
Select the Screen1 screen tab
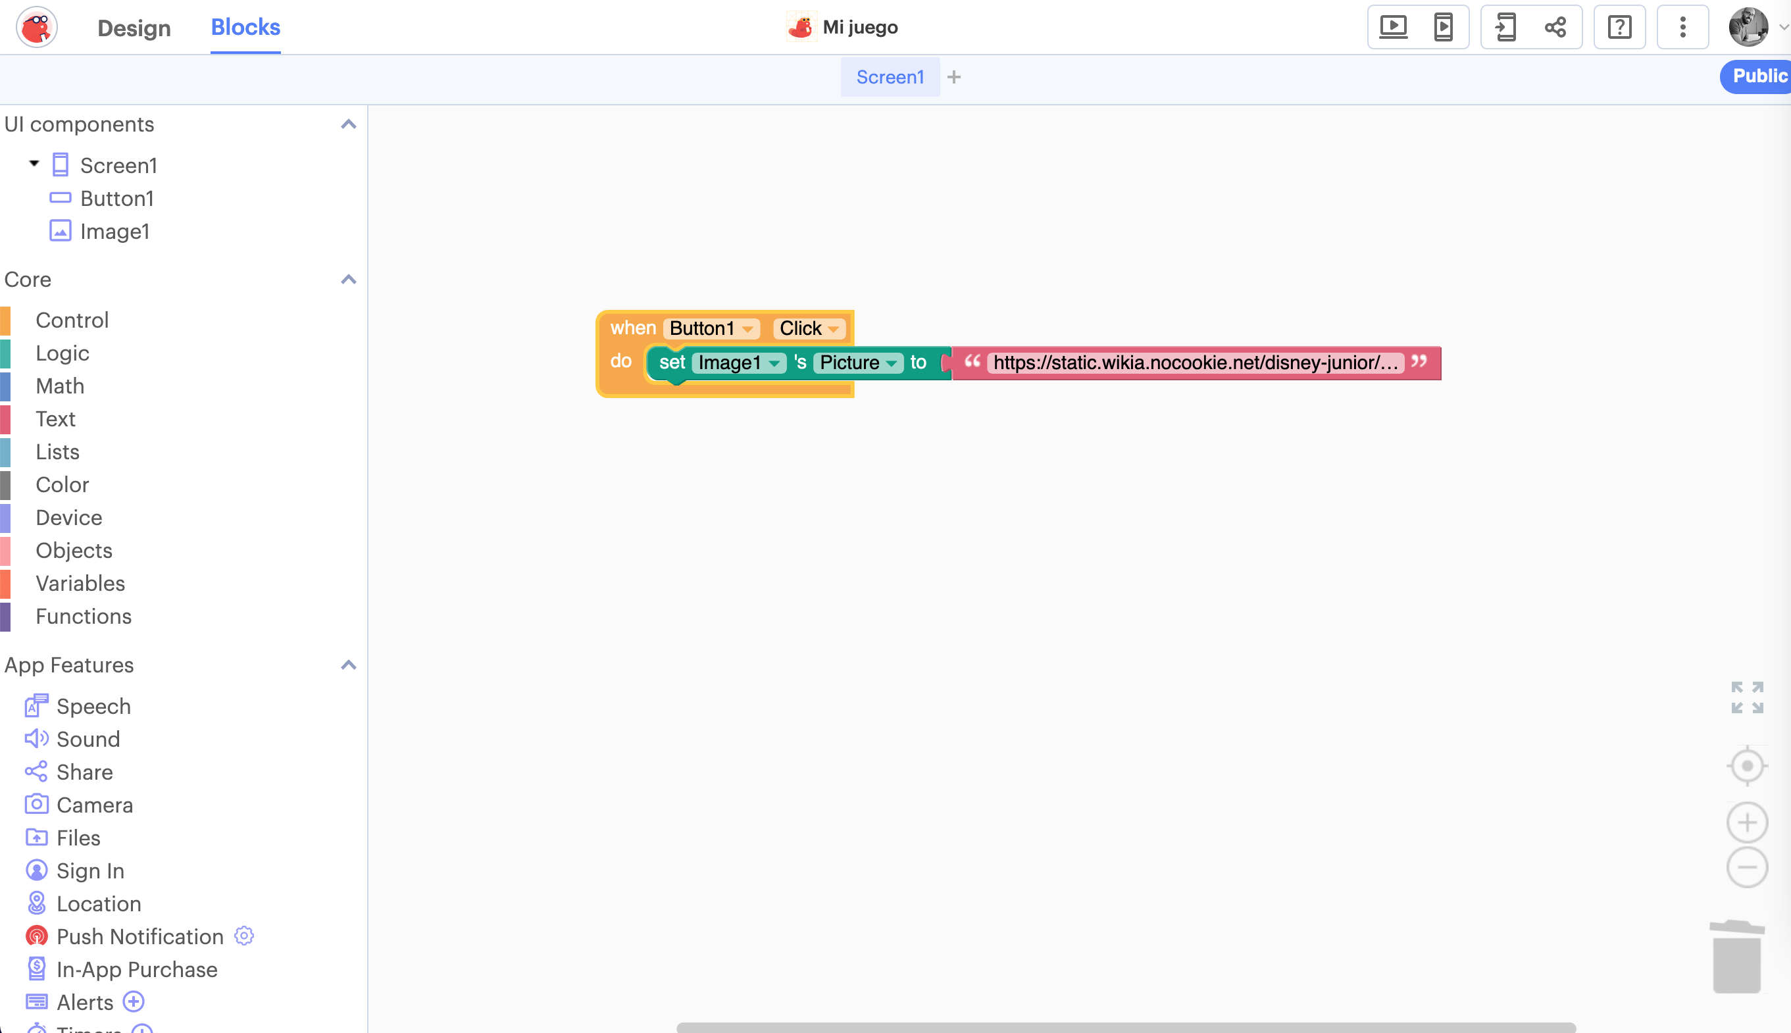coord(890,78)
